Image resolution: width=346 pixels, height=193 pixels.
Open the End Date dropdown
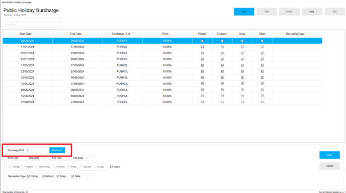click(88, 158)
